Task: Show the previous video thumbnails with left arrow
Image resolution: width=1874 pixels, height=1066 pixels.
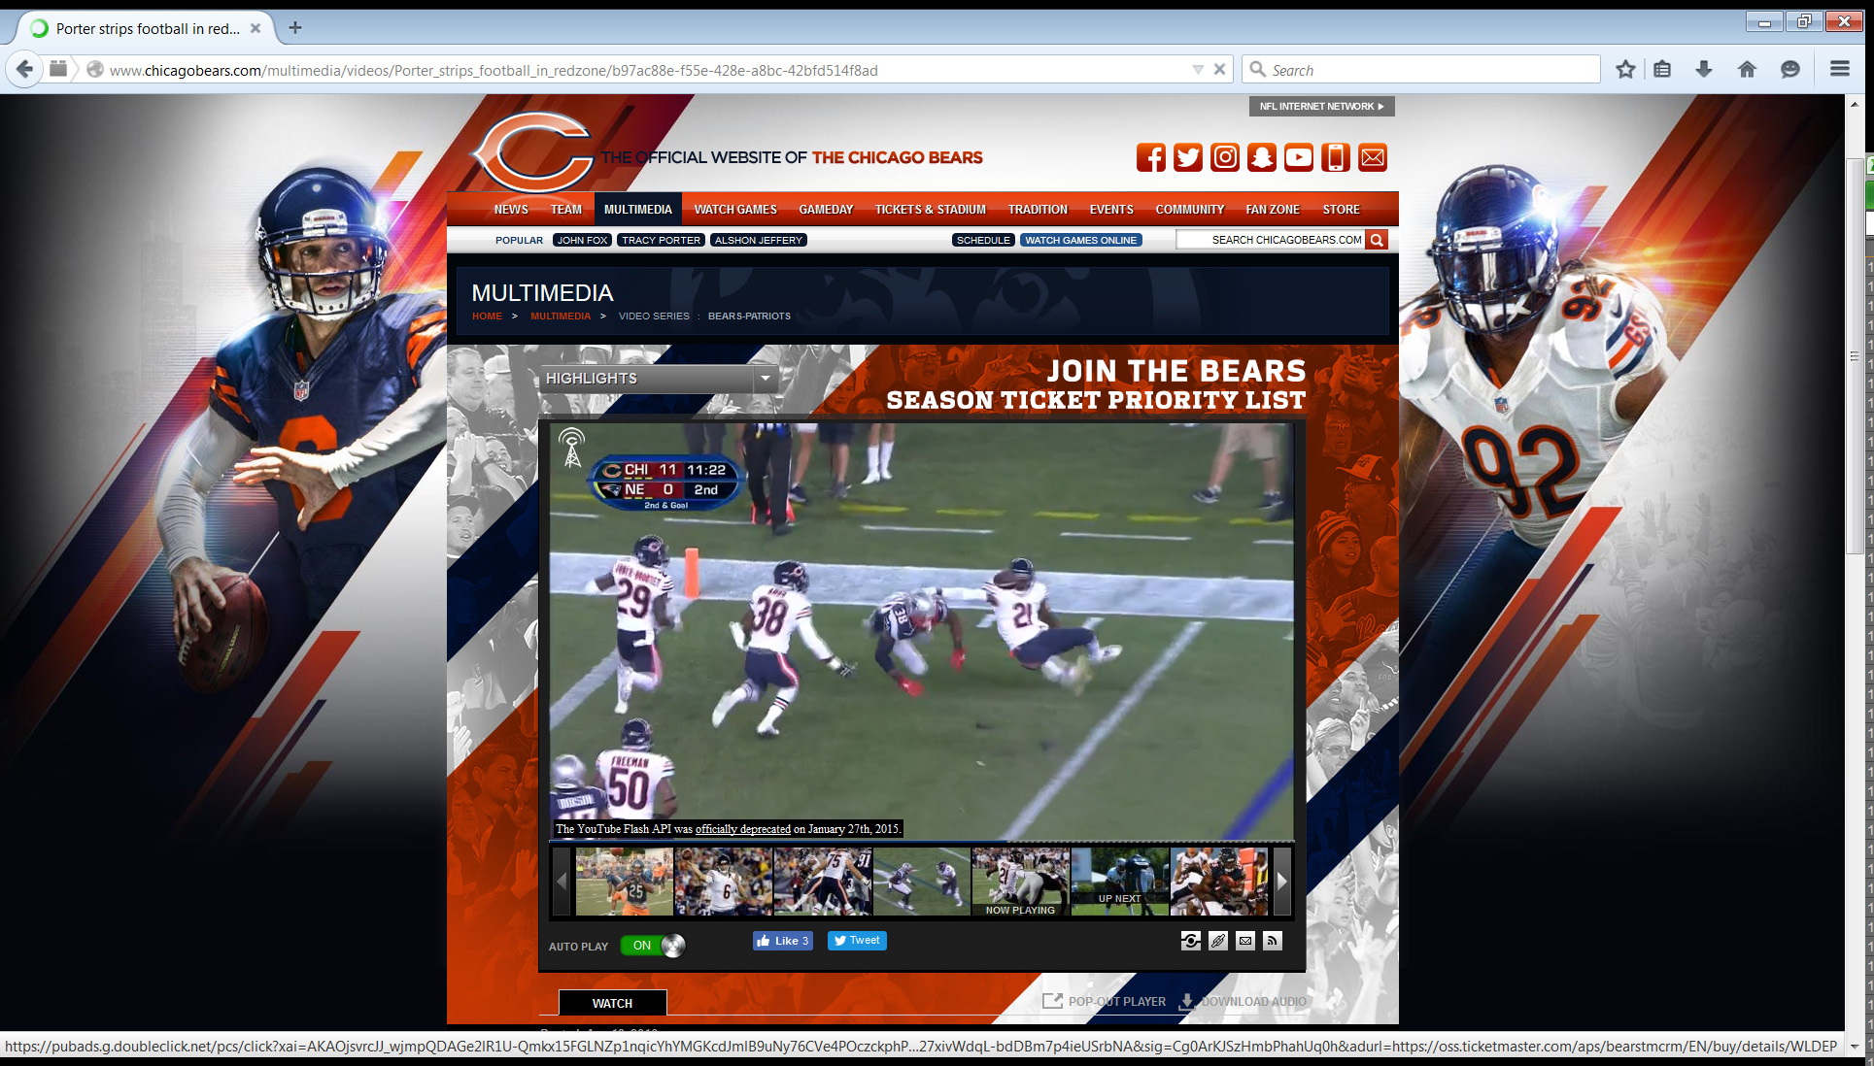Action: pyautogui.click(x=561, y=882)
